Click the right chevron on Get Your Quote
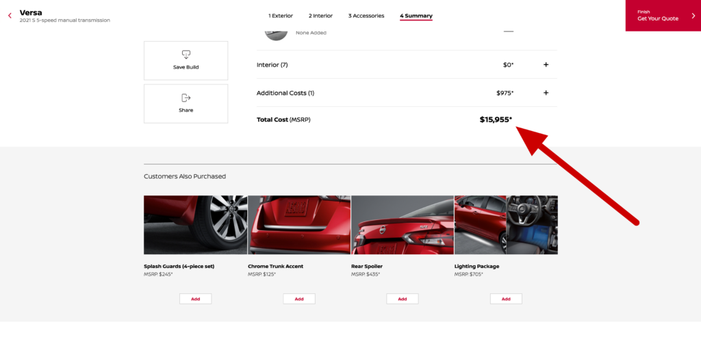Image resolution: width=701 pixels, height=342 pixels. click(693, 16)
